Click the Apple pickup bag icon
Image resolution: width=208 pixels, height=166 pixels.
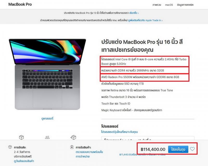(x=72, y=147)
